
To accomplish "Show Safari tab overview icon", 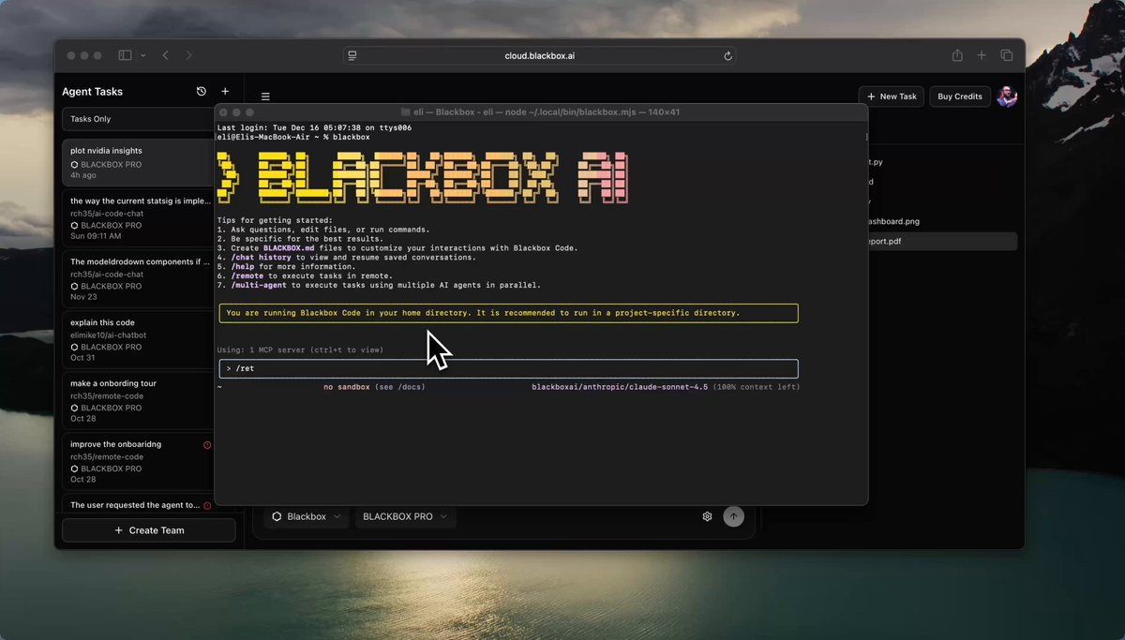I will [x=1006, y=56].
